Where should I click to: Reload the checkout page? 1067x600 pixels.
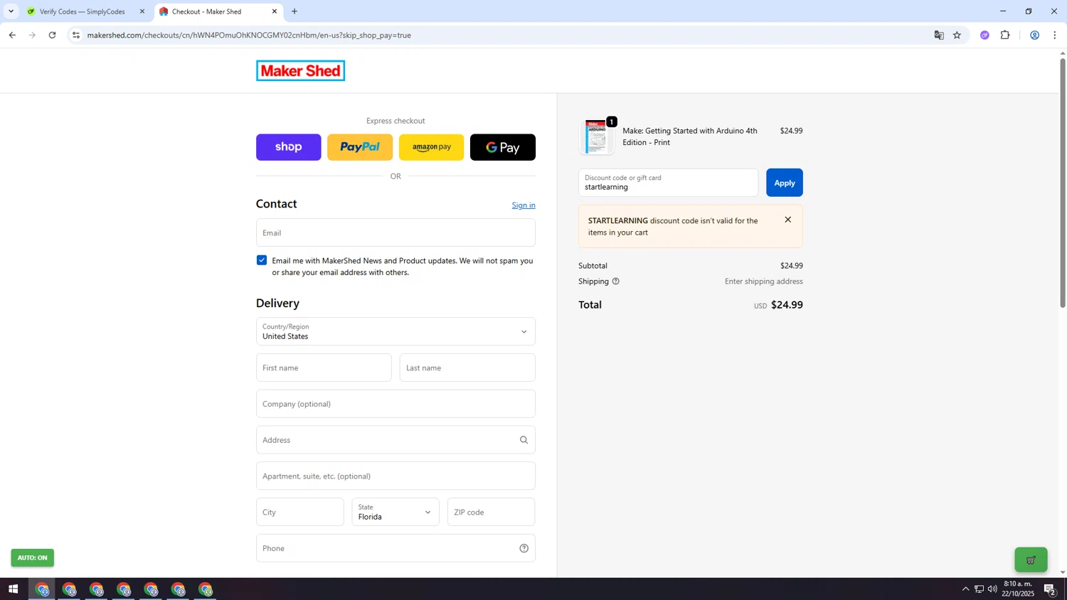point(52,35)
